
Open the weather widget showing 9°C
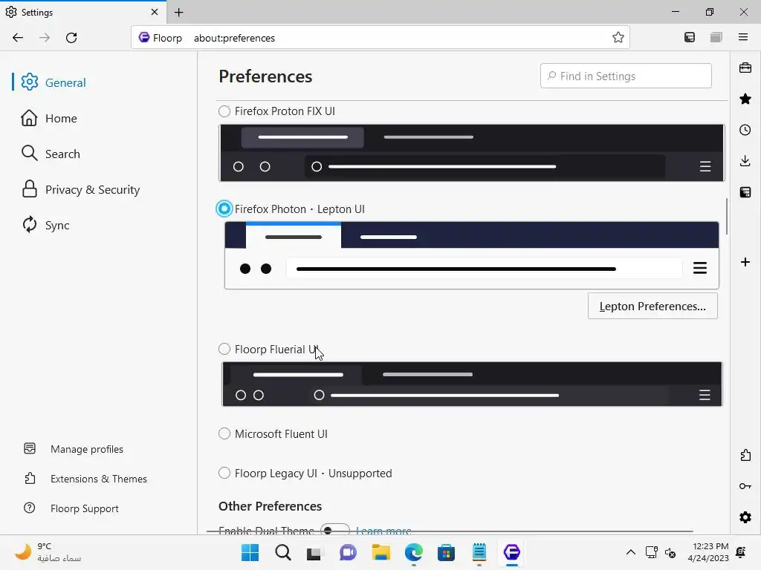[x=48, y=552]
